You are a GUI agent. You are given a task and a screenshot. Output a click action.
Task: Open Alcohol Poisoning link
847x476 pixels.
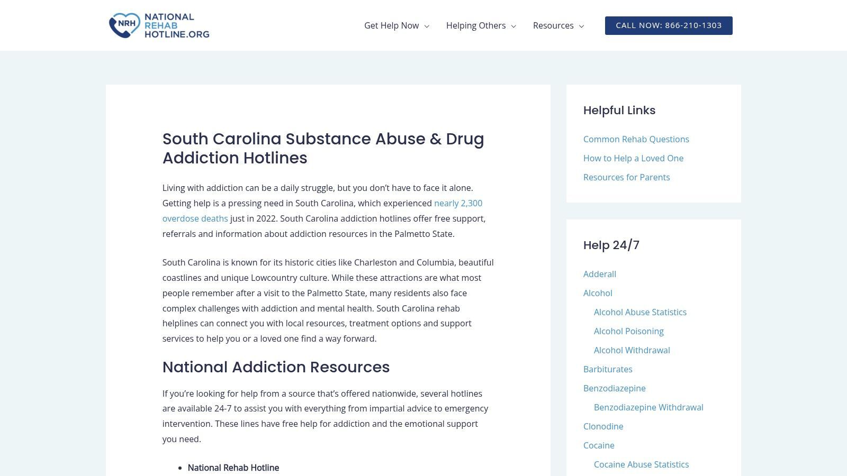tap(628, 331)
